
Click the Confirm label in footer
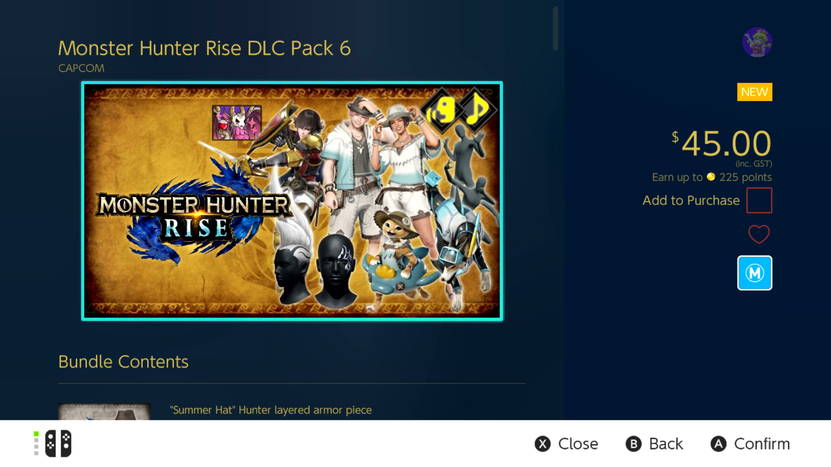[x=762, y=444]
